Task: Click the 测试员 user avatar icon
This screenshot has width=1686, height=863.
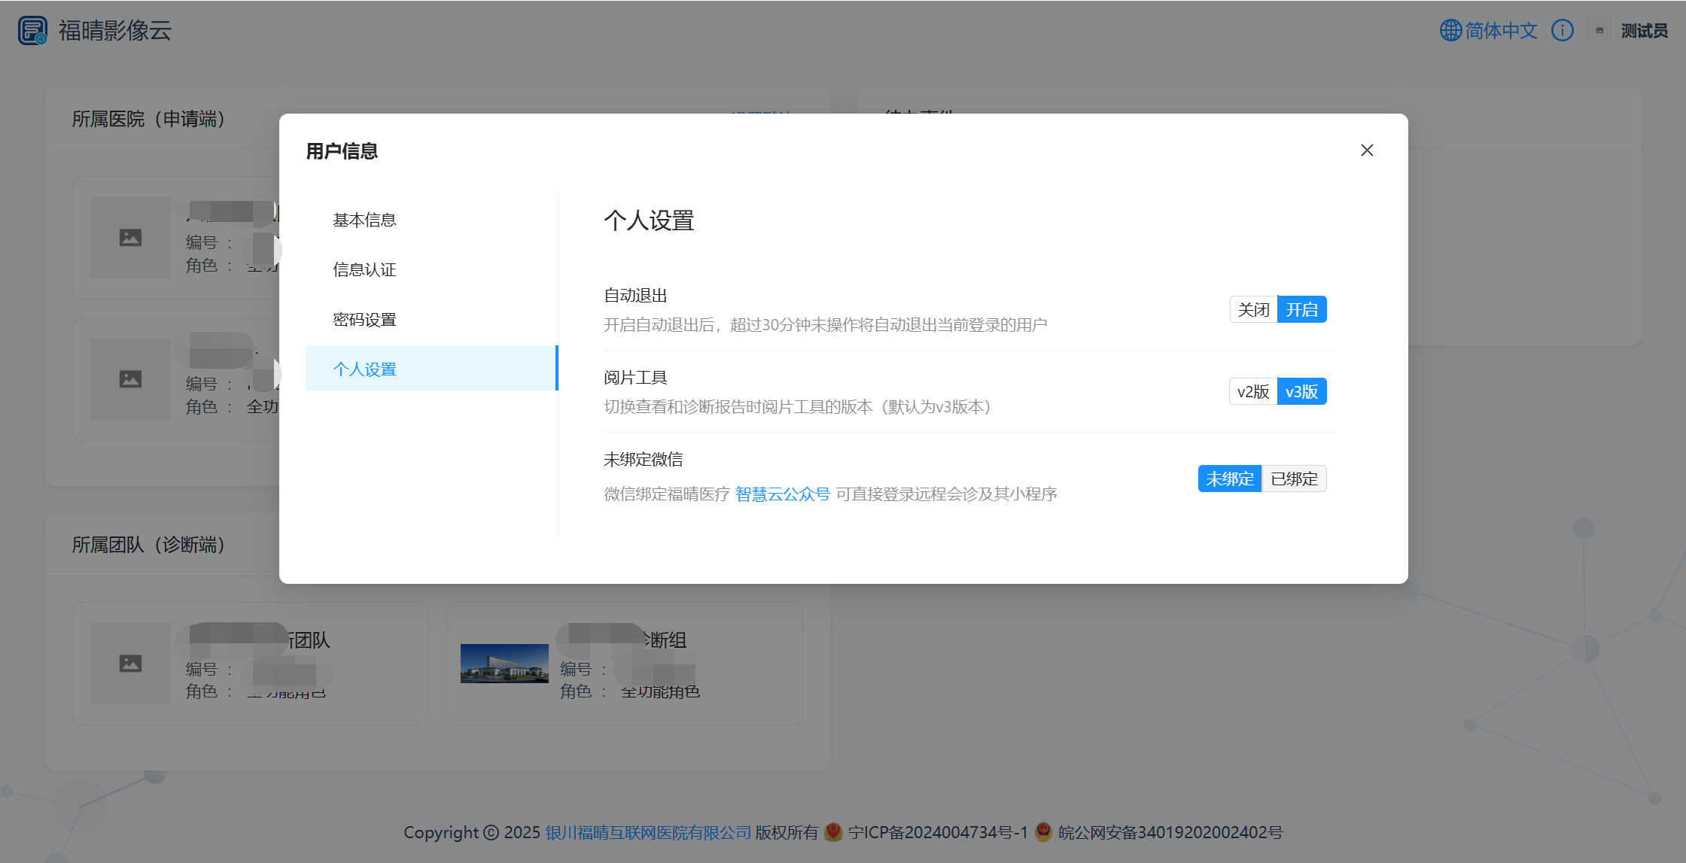Action: (1599, 31)
